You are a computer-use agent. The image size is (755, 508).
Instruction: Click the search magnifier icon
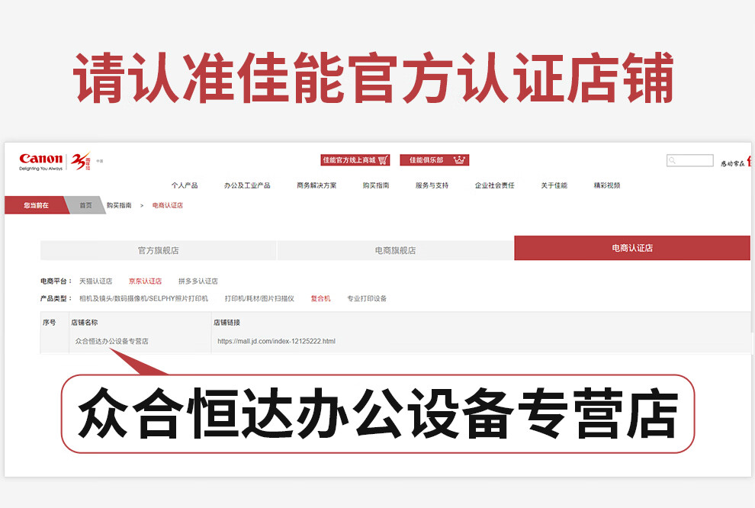pyautogui.click(x=672, y=160)
